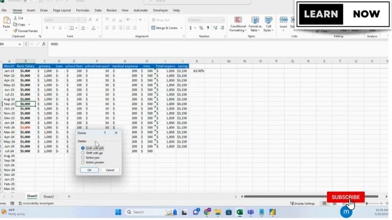The image size is (392, 220).
Task: Open Conditional Formatting menu
Action: [238, 24]
